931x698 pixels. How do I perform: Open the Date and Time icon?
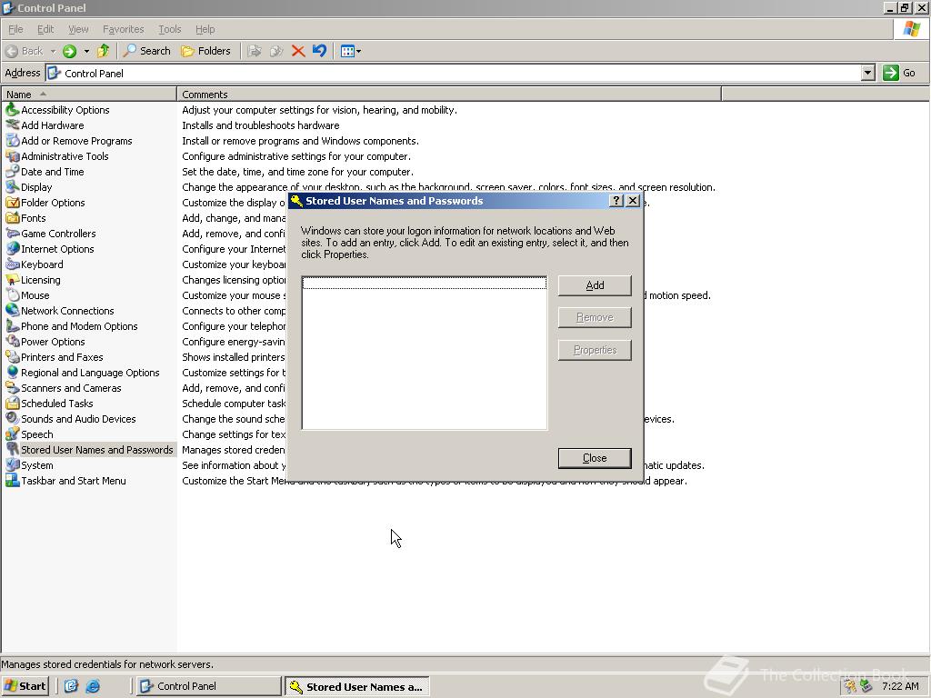13,172
